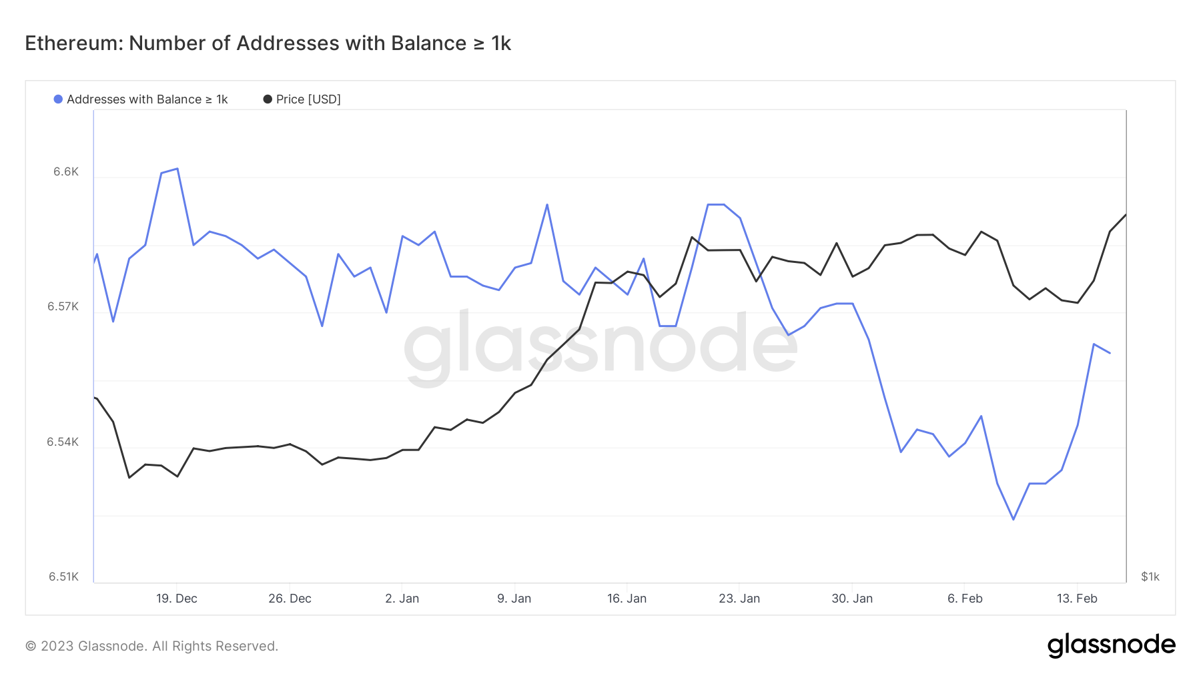
Task: Select the '9. Jan' date label
Action: click(514, 599)
